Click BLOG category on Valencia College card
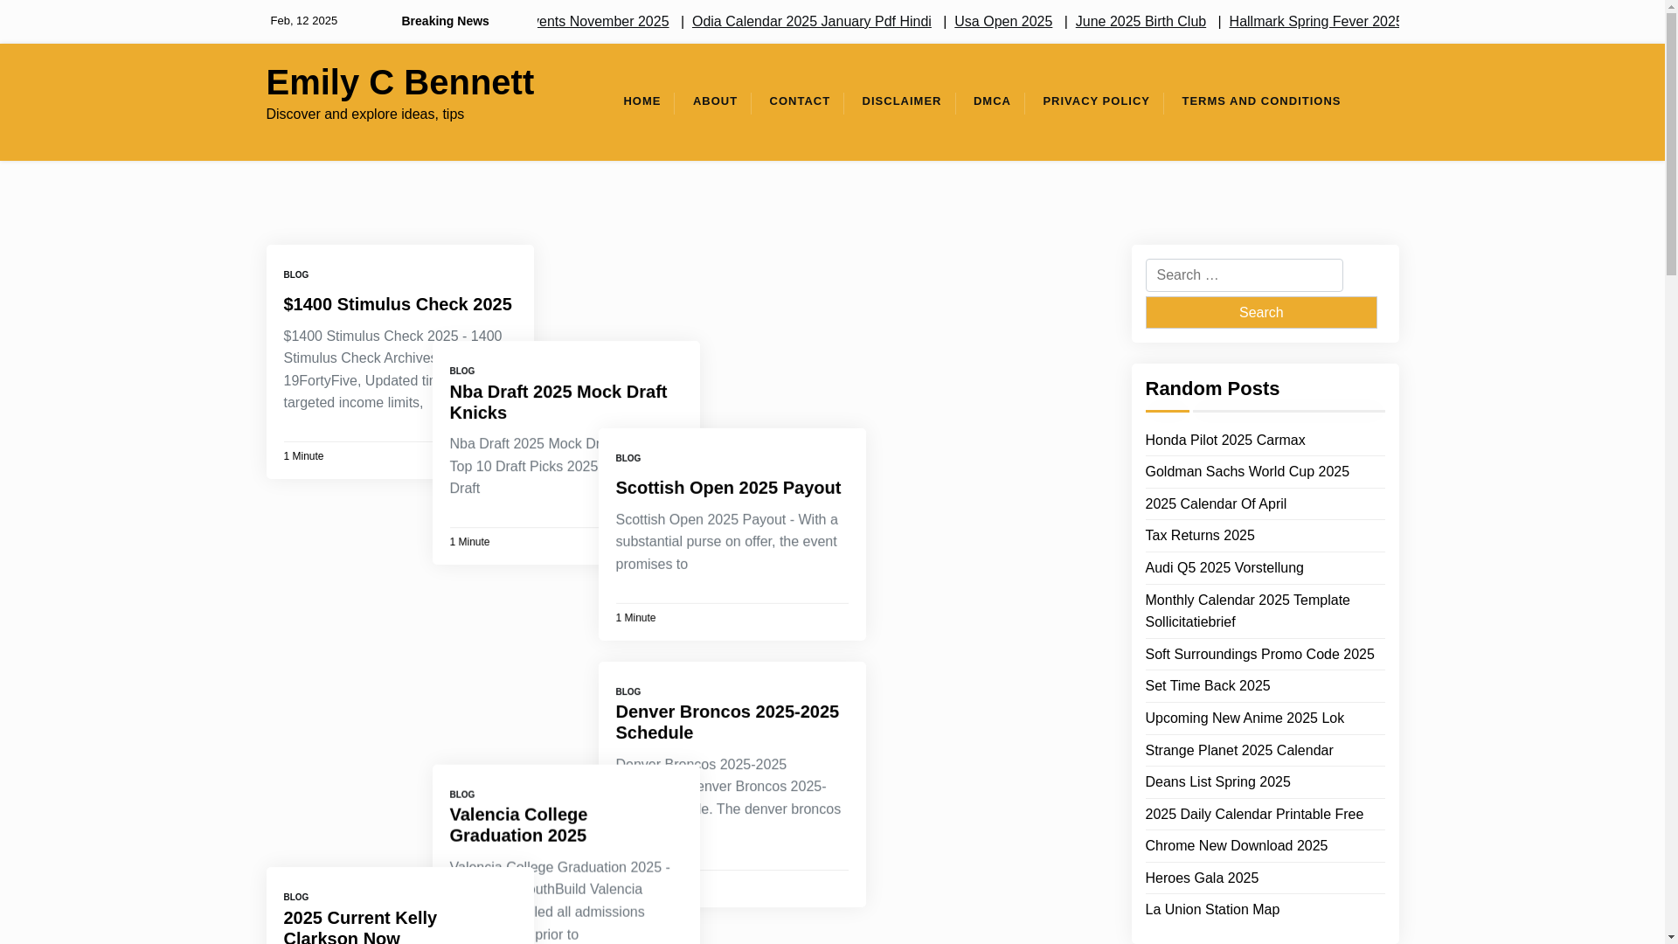Viewport: 1678px width, 944px height. pos(461,795)
